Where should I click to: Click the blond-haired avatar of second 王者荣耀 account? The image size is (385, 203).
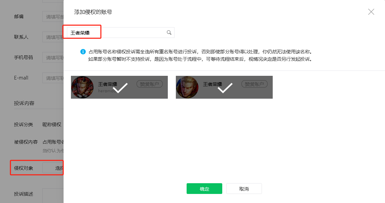point(187,87)
